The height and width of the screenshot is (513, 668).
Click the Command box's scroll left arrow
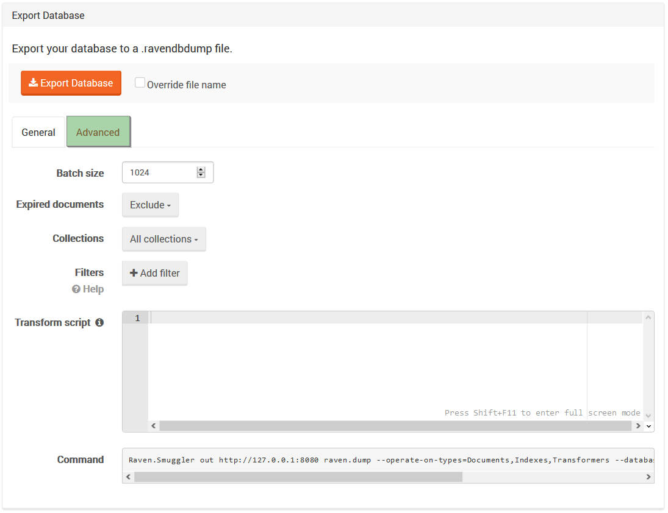[128, 477]
